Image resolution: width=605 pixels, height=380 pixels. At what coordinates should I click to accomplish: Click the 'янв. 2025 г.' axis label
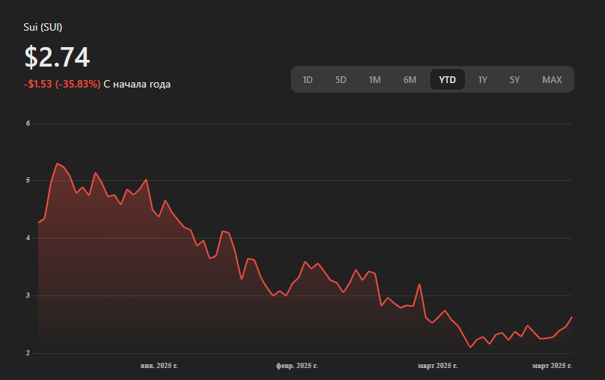(x=159, y=366)
